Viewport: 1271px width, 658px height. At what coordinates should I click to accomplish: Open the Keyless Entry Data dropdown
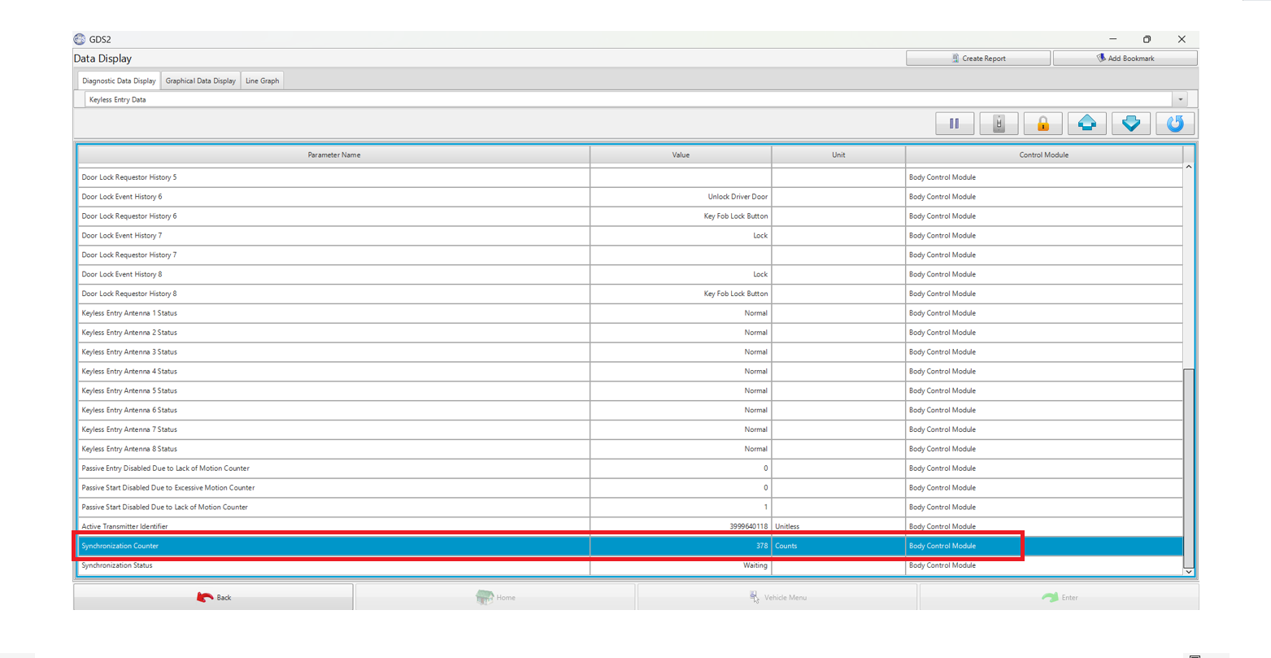pyautogui.click(x=1180, y=99)
